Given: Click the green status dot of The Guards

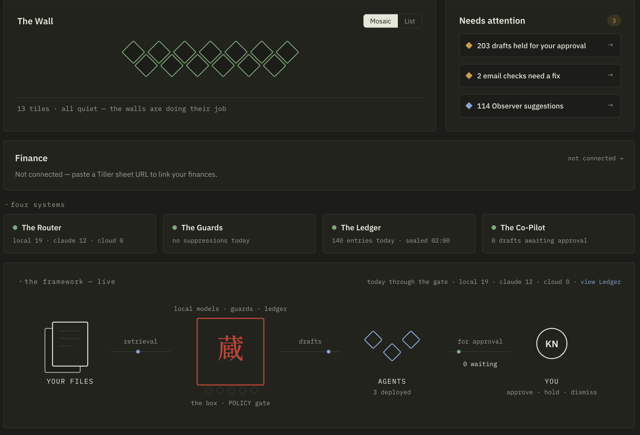Looking at the screenshot, I should 175,228.
